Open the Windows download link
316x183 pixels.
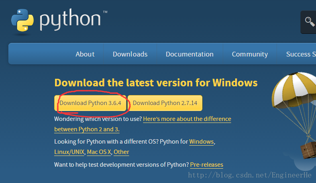tap(201, 142)
